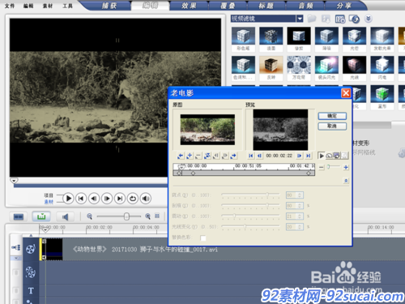Cancel the dialog with 取消 button
The image size is (405, 304).
point(332,126)
